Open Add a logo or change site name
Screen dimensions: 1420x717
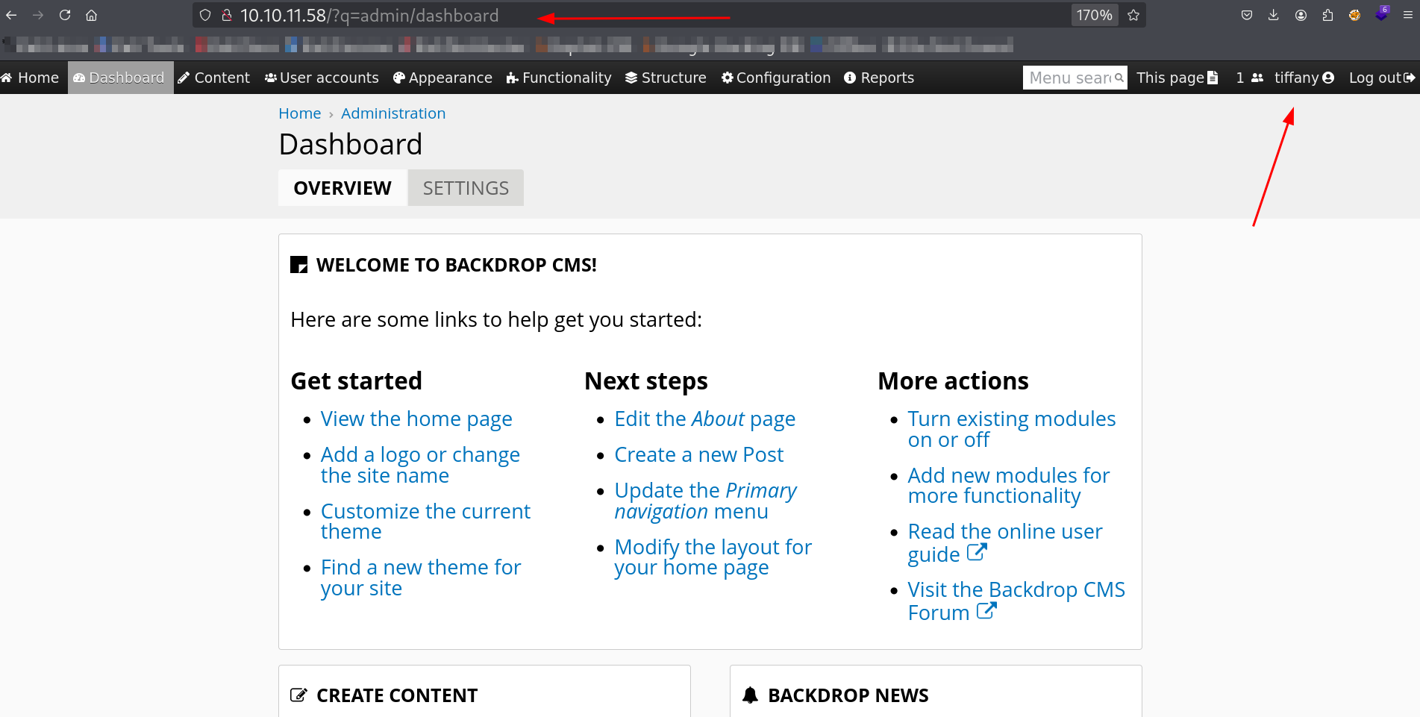coord(420,465)
